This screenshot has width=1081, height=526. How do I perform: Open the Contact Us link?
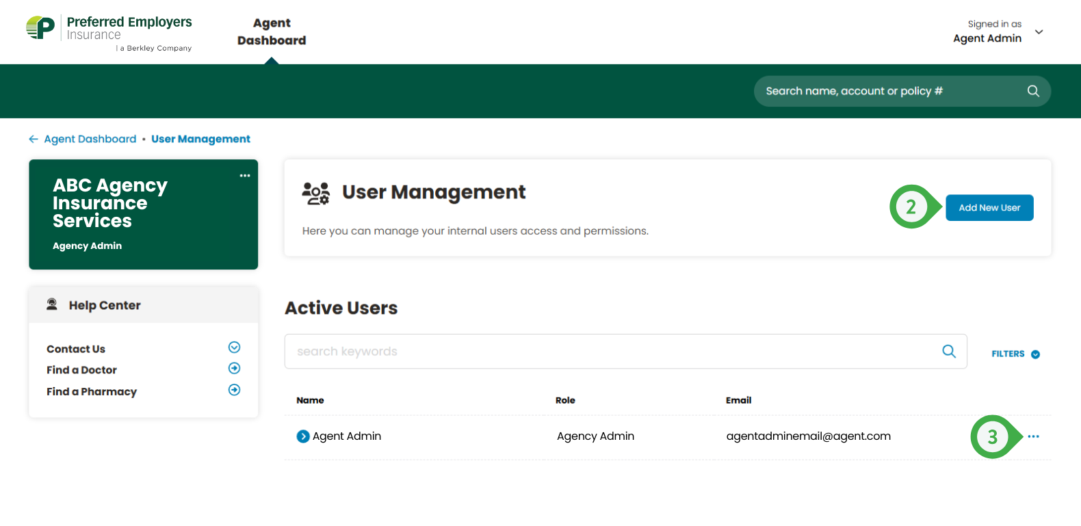[76, 349]
